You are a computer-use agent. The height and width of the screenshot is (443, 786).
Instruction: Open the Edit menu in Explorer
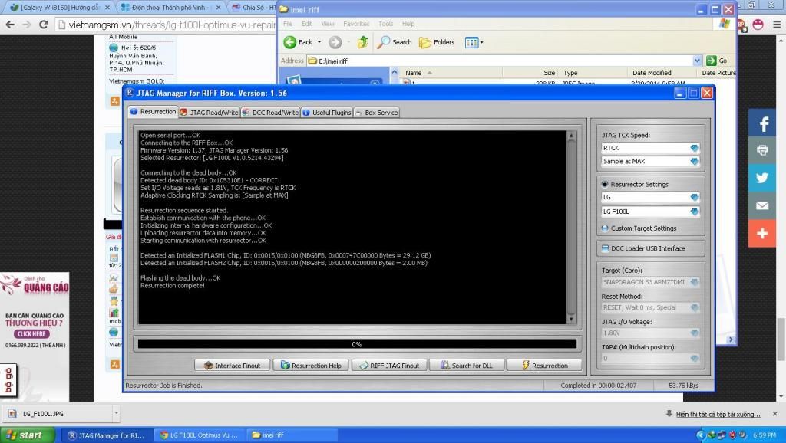pos(307,24)
